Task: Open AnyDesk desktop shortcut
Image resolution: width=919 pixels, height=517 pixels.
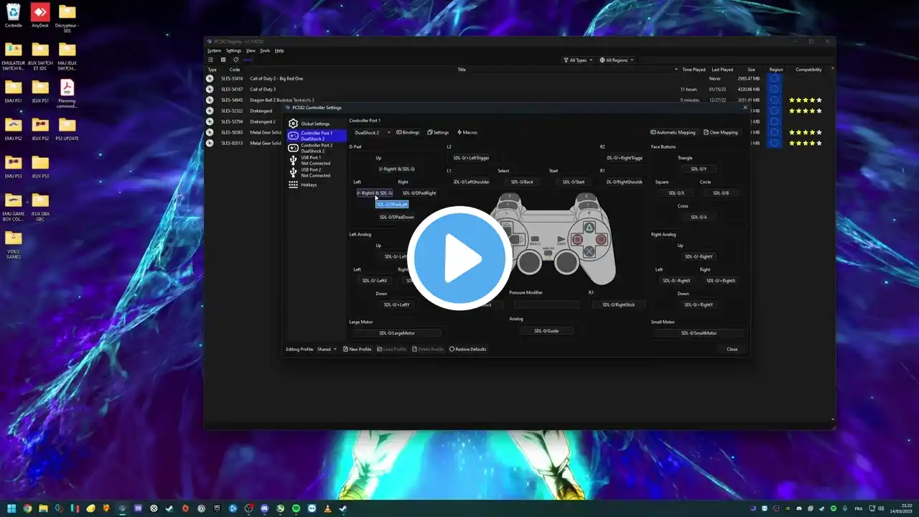Action: click(40, 15)
